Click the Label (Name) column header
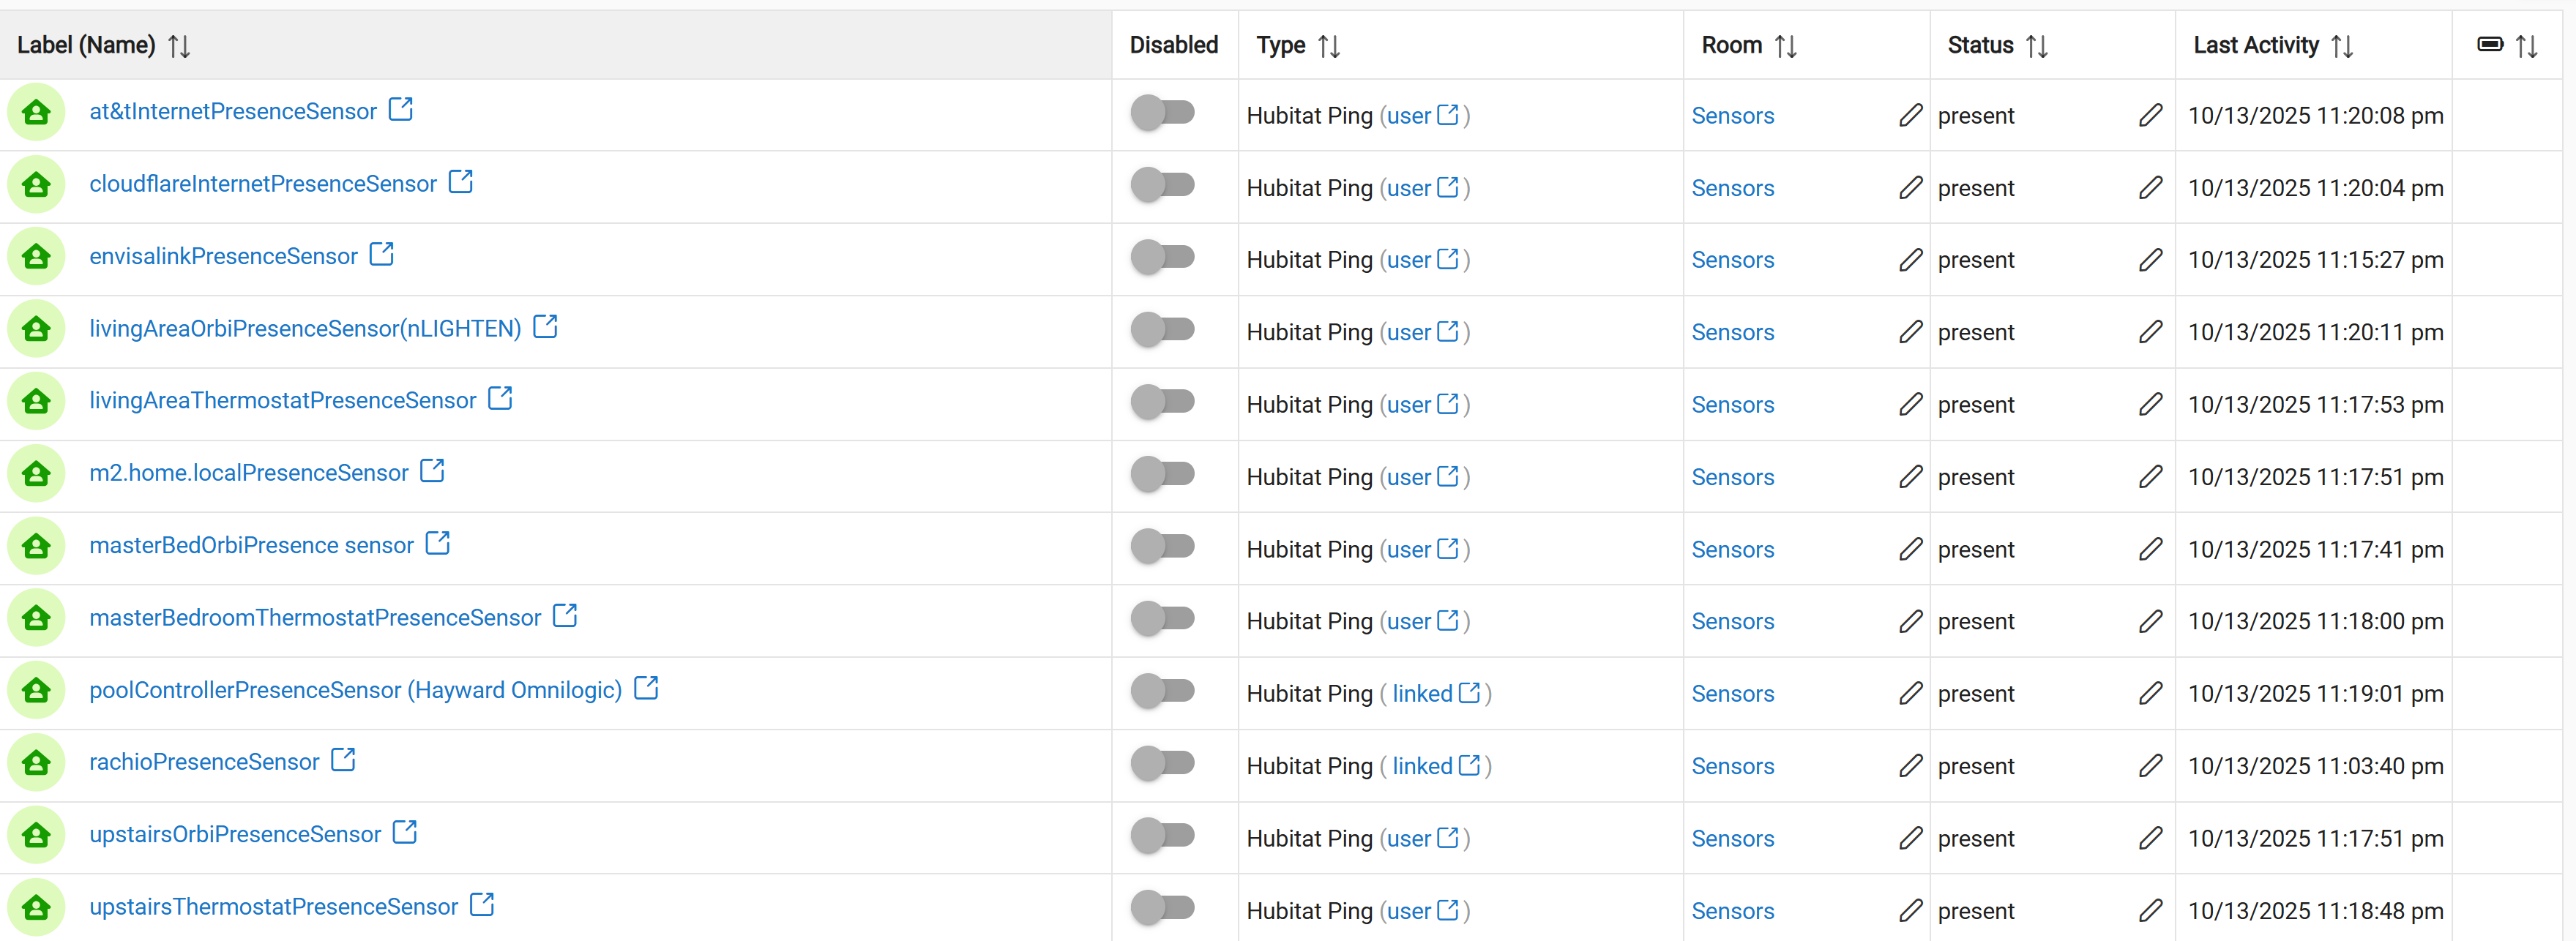 87,45
